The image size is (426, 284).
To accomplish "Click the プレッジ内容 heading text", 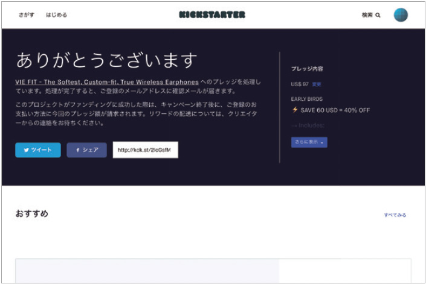I will pos(307,69).
